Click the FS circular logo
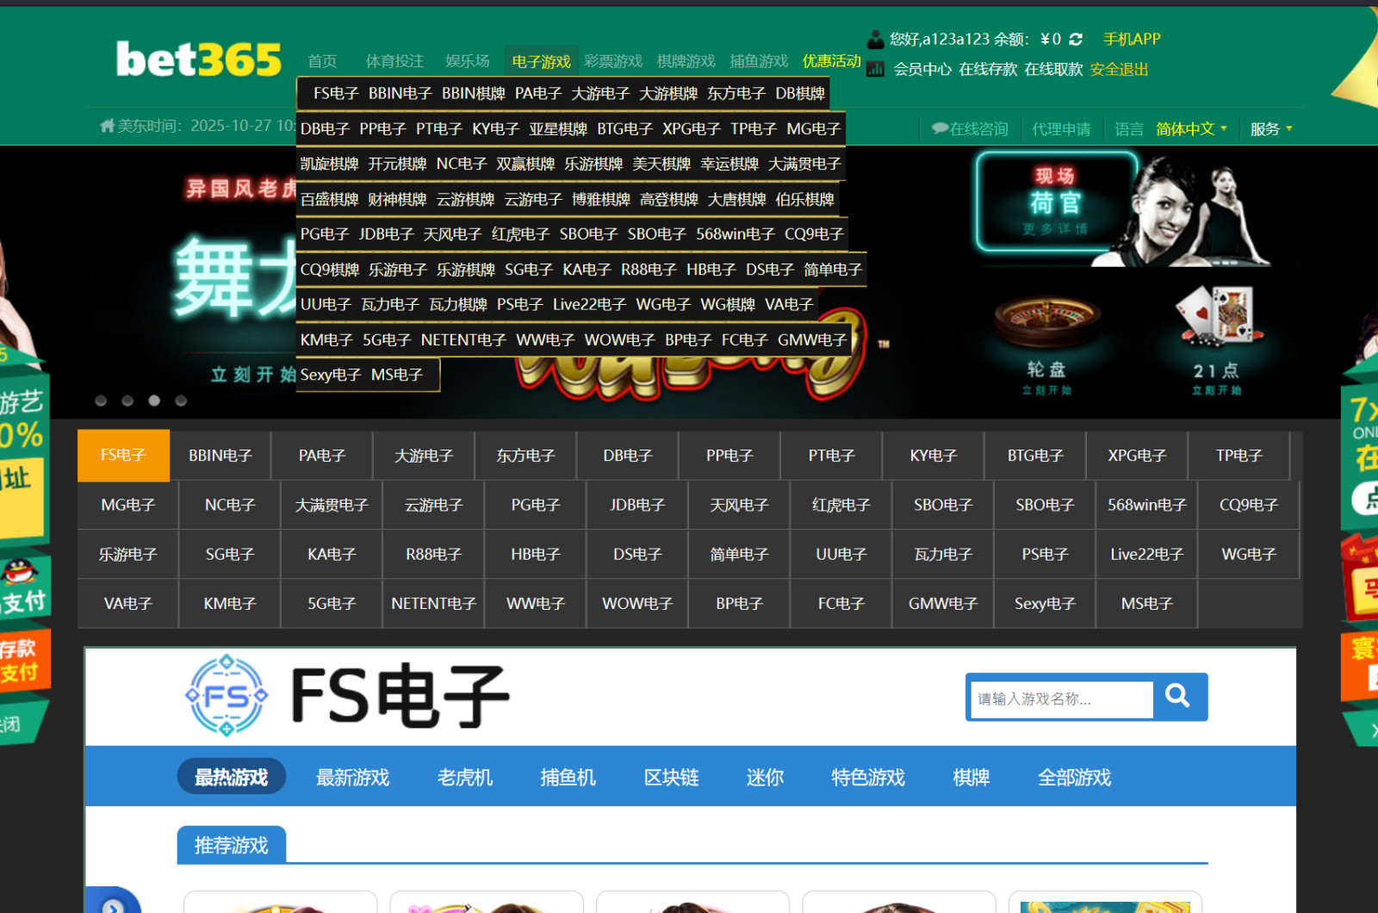Screen dimensions: 1378x913 (x=227, y=696)
